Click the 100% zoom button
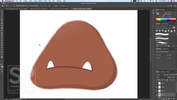 click(49, 6)
